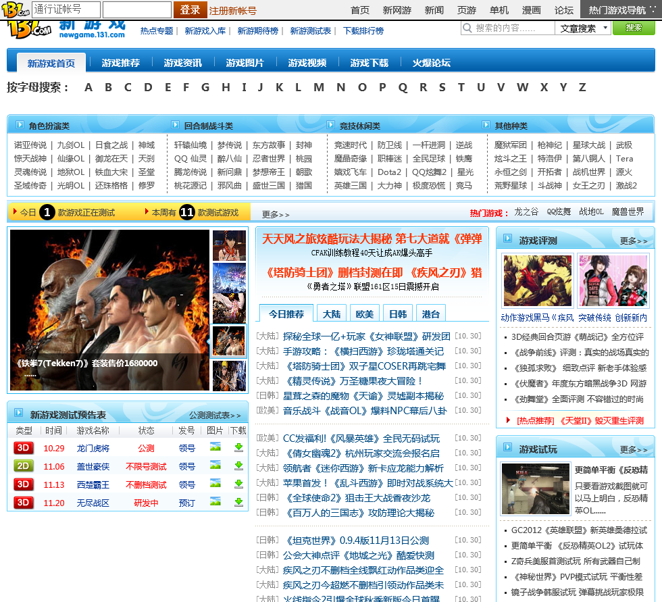
Task: Click the 角色扮演类 header icon
Action: tap(20, 125)
